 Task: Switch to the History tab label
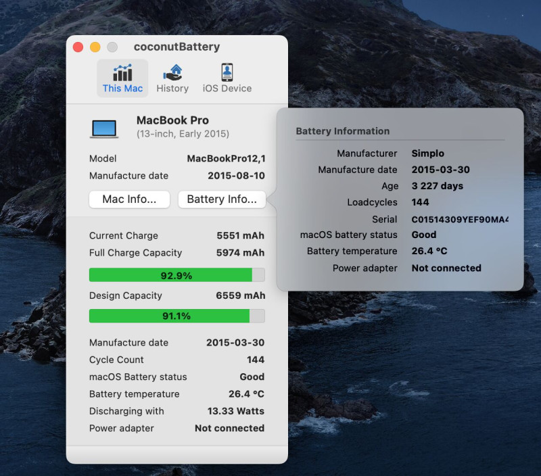pyautogui.click(x=172, y=89)
